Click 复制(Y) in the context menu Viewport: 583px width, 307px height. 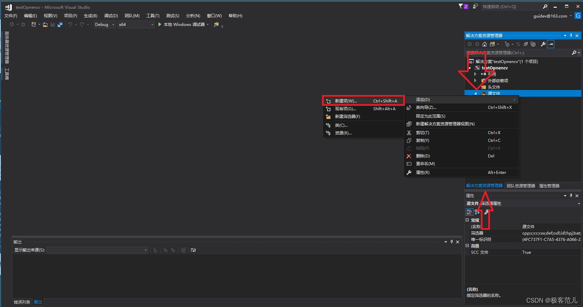(x=462, y=141)
